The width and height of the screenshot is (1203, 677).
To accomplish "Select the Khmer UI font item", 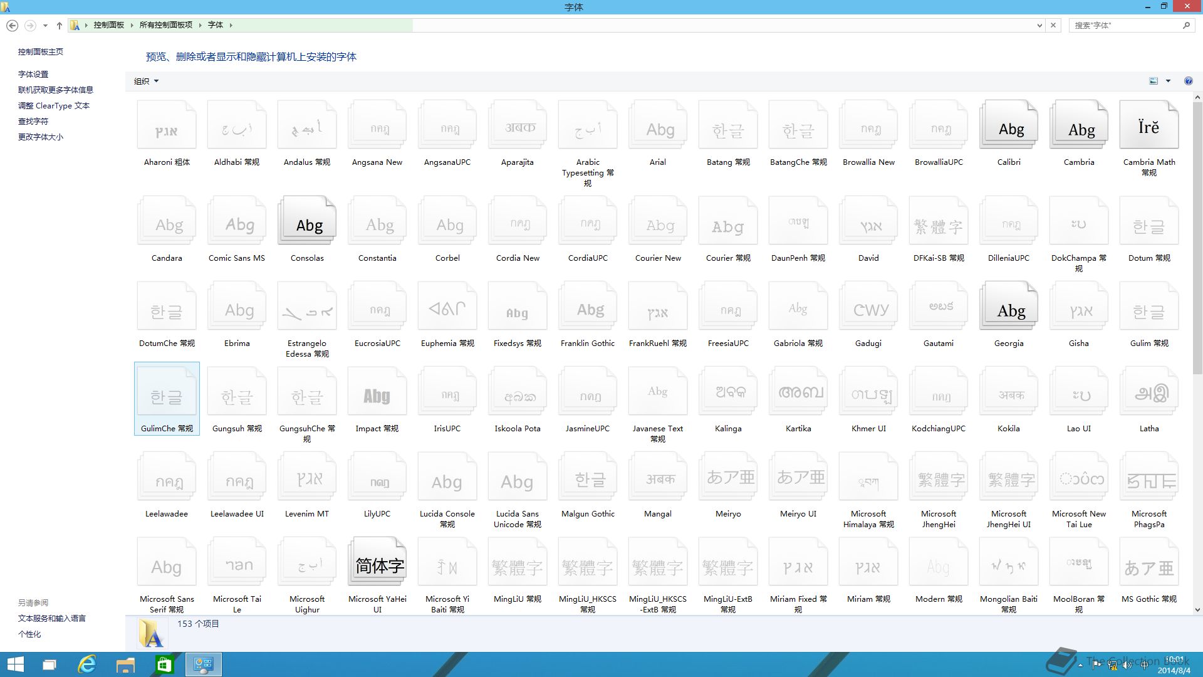I will pyautogui.click(x=868, y=400).
